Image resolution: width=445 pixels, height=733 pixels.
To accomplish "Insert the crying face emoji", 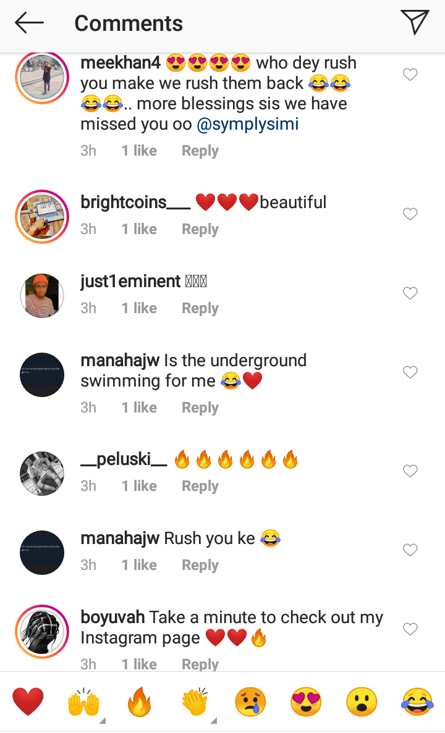I will point(250,702).
